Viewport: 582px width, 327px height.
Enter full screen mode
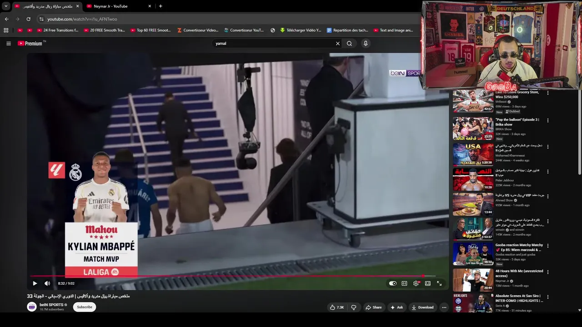(439, 283)
